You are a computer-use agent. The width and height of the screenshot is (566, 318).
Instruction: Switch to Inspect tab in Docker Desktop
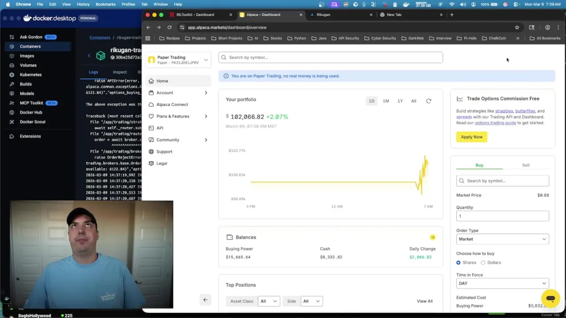coord(120,72)
